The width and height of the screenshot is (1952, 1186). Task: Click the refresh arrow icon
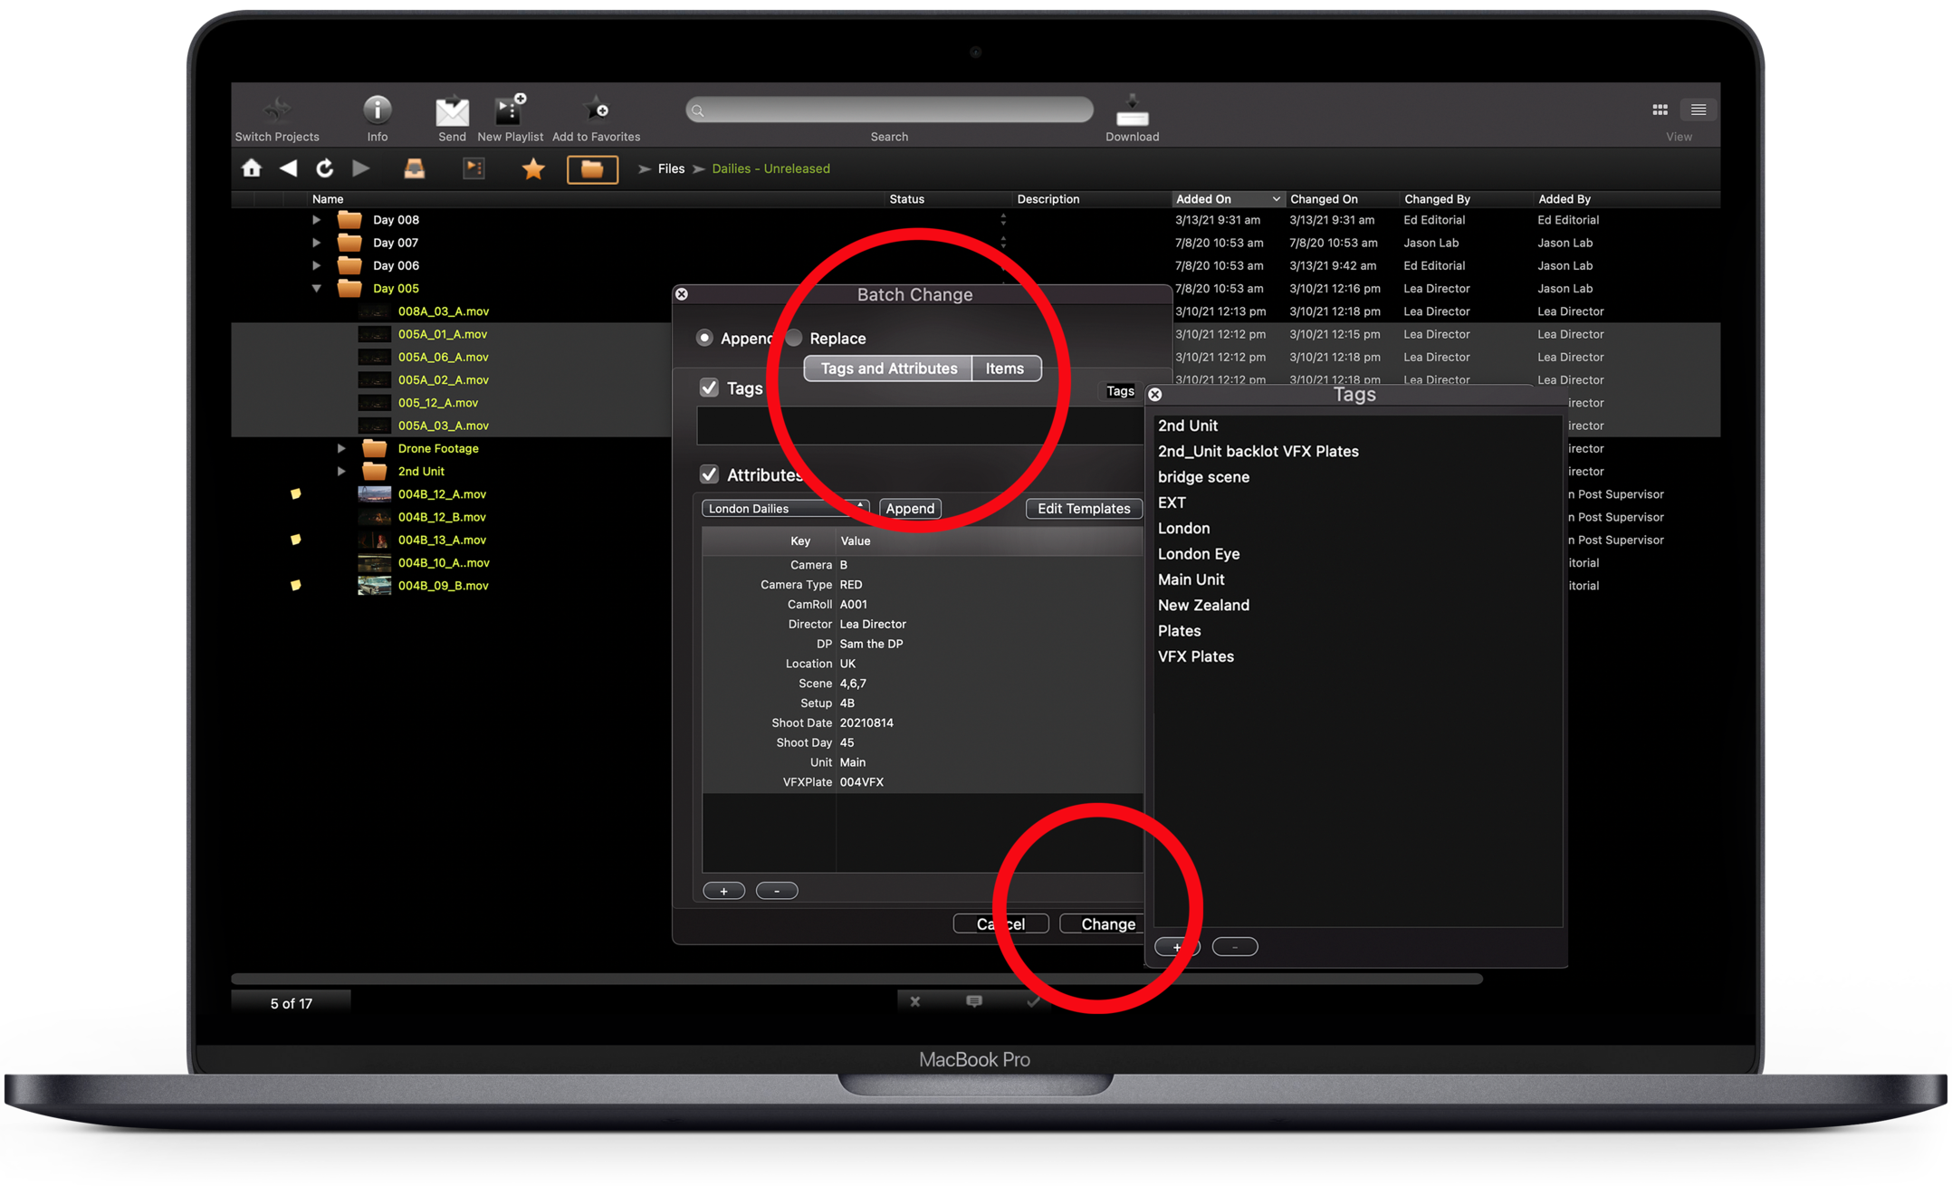pos(324,168)
